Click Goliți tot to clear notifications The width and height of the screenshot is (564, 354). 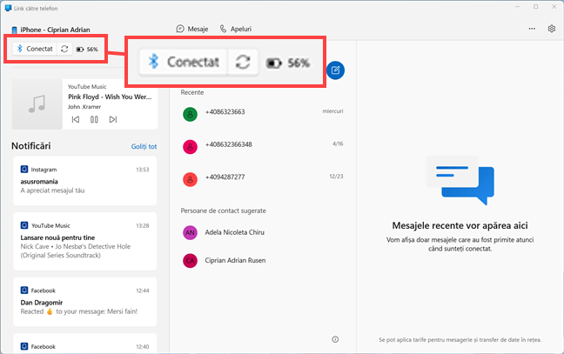pyautogui.click(x=144, y=146)
